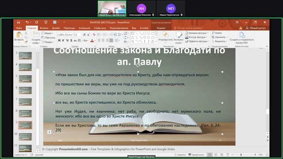Decrease font size with smaller A

[88, 34]
